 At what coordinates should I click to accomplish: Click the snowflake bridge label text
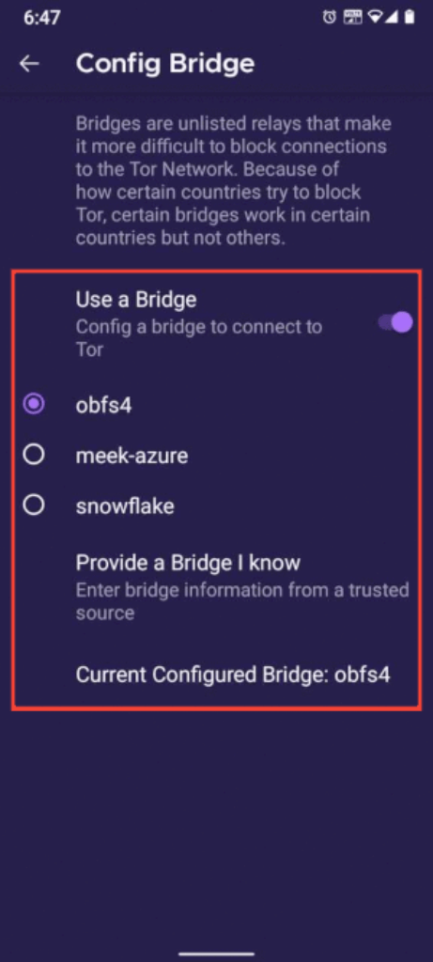(125, 505)
